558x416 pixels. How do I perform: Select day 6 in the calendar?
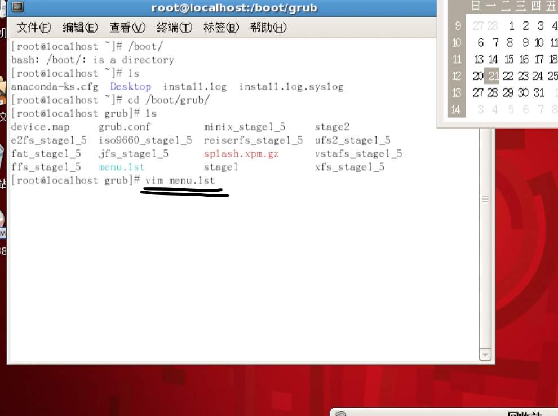click(480, 42)
